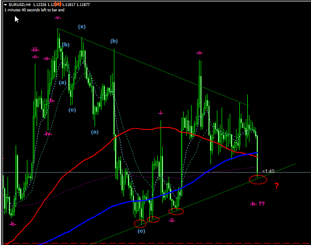The width and height of the screenshot is (311, 245).
Task: Click the '(c)' label beneath the '(a)' near top
Action: click(x=72, y=110)
